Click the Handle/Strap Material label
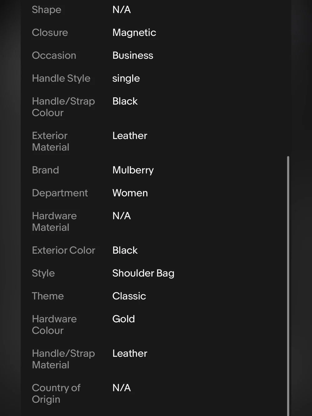The image size is (312, 416). pyautogui.click(x=63, y=359)
